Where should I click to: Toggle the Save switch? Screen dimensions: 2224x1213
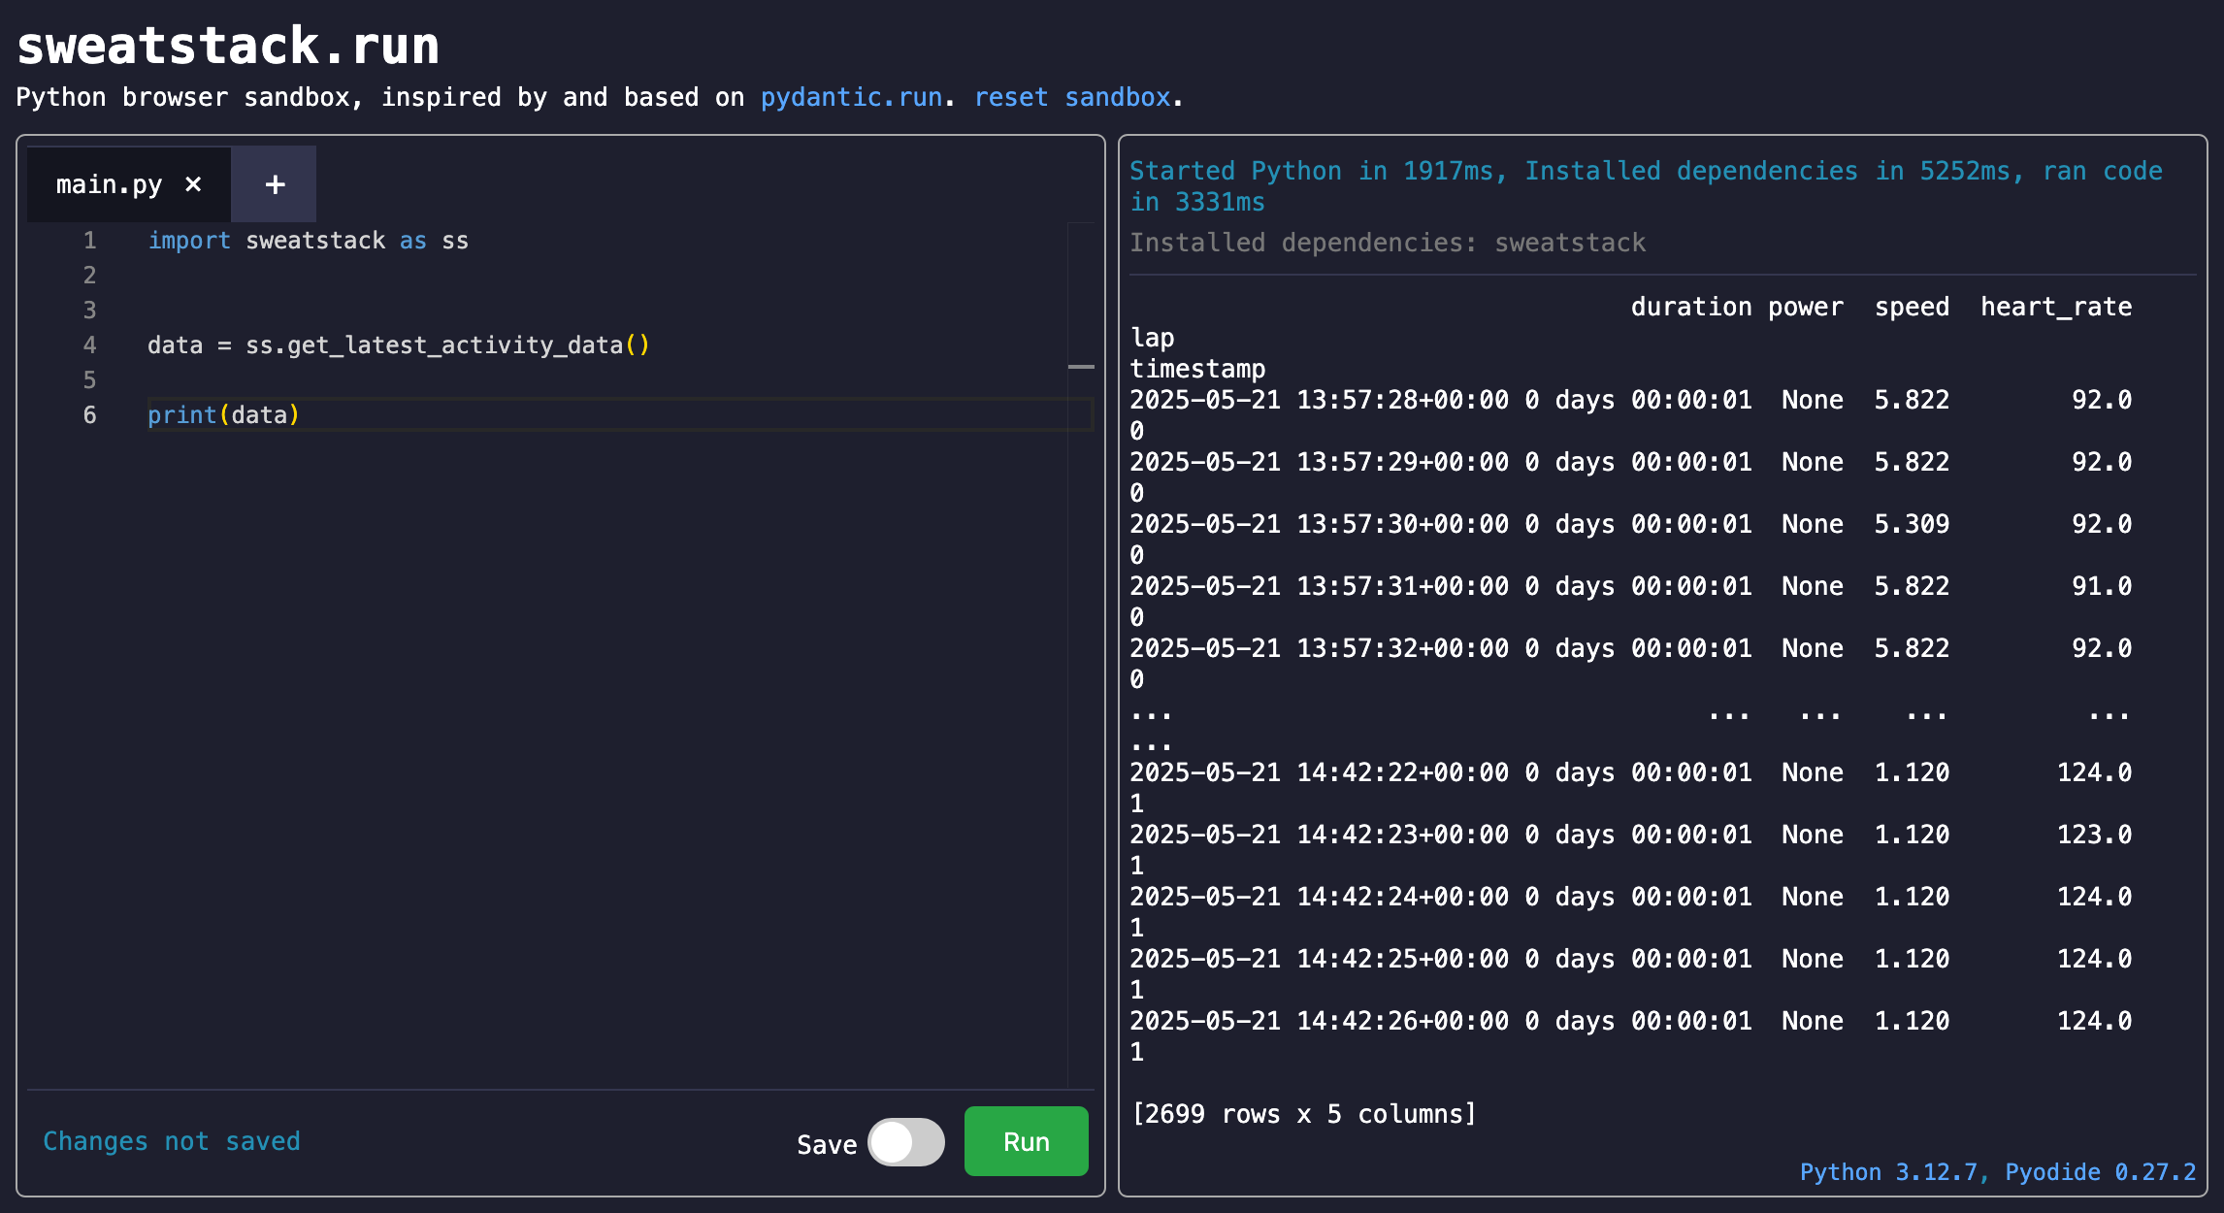[x=906, y=1142]
